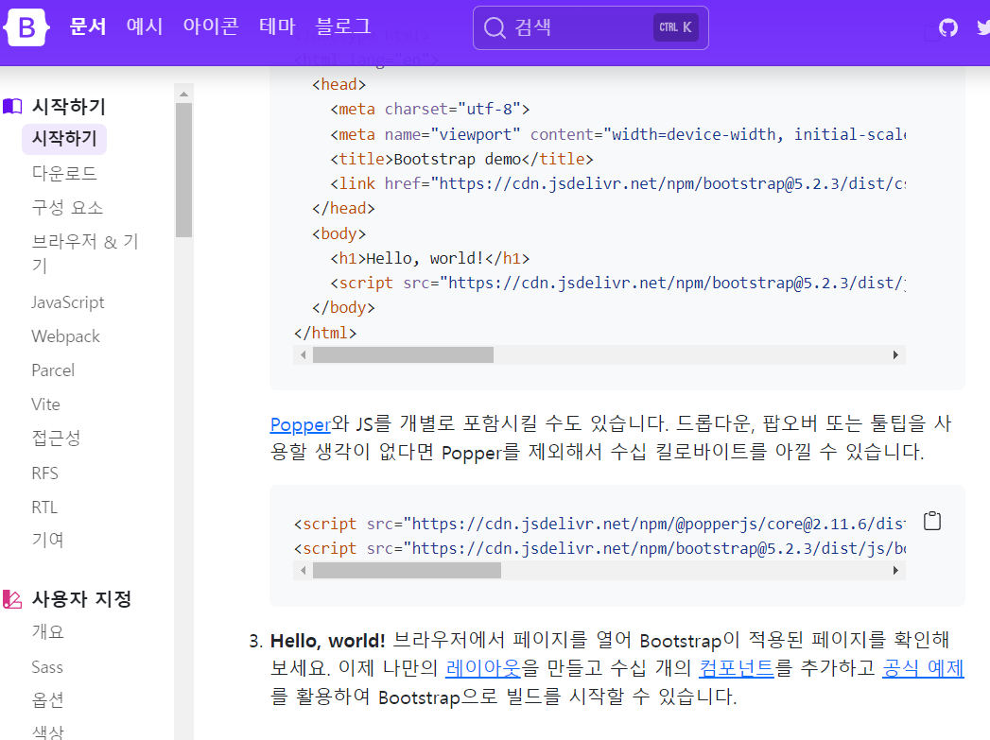The height and width of the screenshot is (740, 990).
Task: Open 접근성 sidebar page
Action: tap(56, 439)
